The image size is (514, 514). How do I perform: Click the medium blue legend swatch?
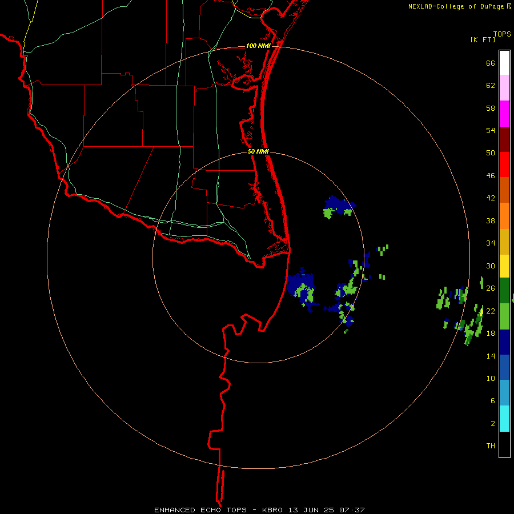click(x=504, y=367)
